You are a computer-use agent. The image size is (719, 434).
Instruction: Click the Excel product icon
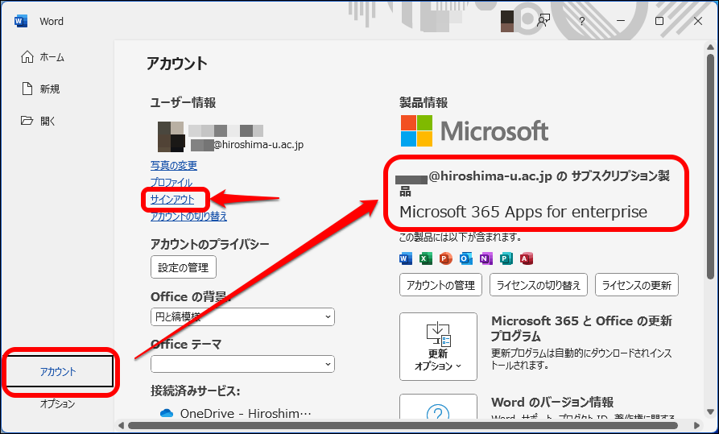[426, 258]
